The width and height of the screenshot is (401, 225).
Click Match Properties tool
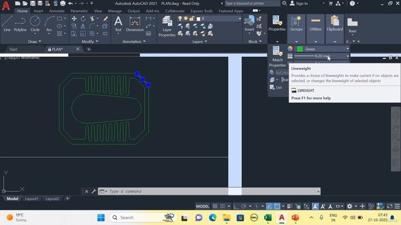[x=277, y=57]
